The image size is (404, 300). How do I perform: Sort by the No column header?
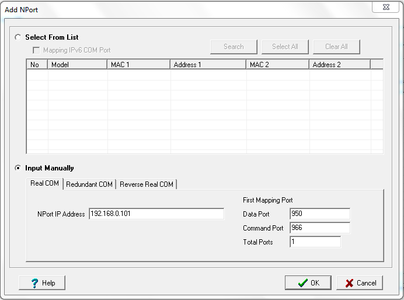click(x=37, y=64)
